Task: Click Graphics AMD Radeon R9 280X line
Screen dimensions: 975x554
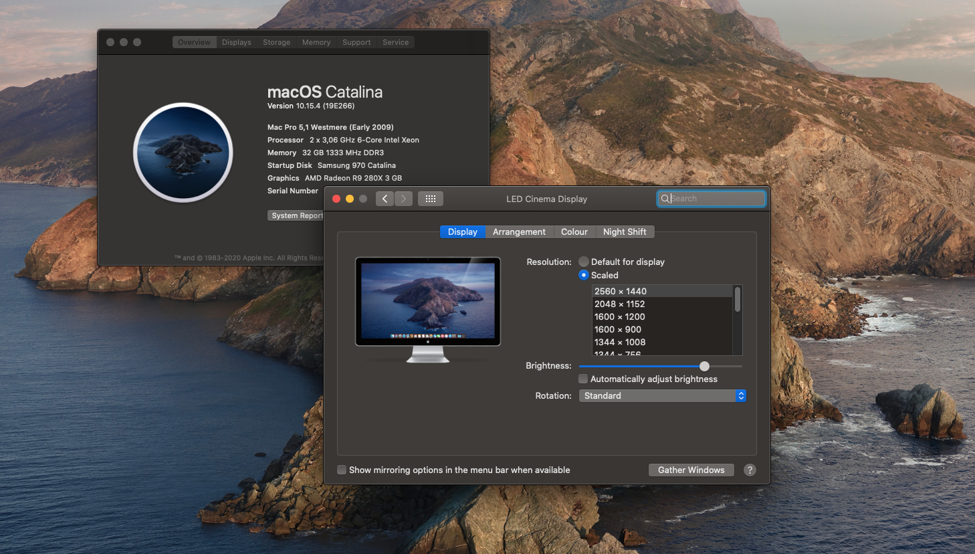Action: [x=334, y=178]
